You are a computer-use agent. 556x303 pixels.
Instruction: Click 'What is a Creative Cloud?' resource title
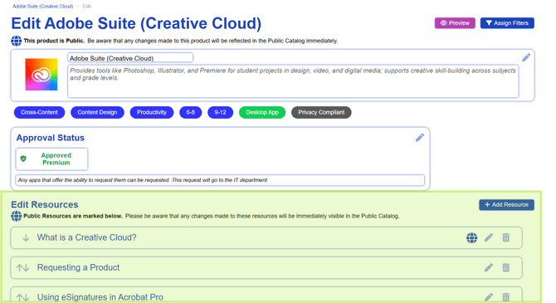pos(86,237)
